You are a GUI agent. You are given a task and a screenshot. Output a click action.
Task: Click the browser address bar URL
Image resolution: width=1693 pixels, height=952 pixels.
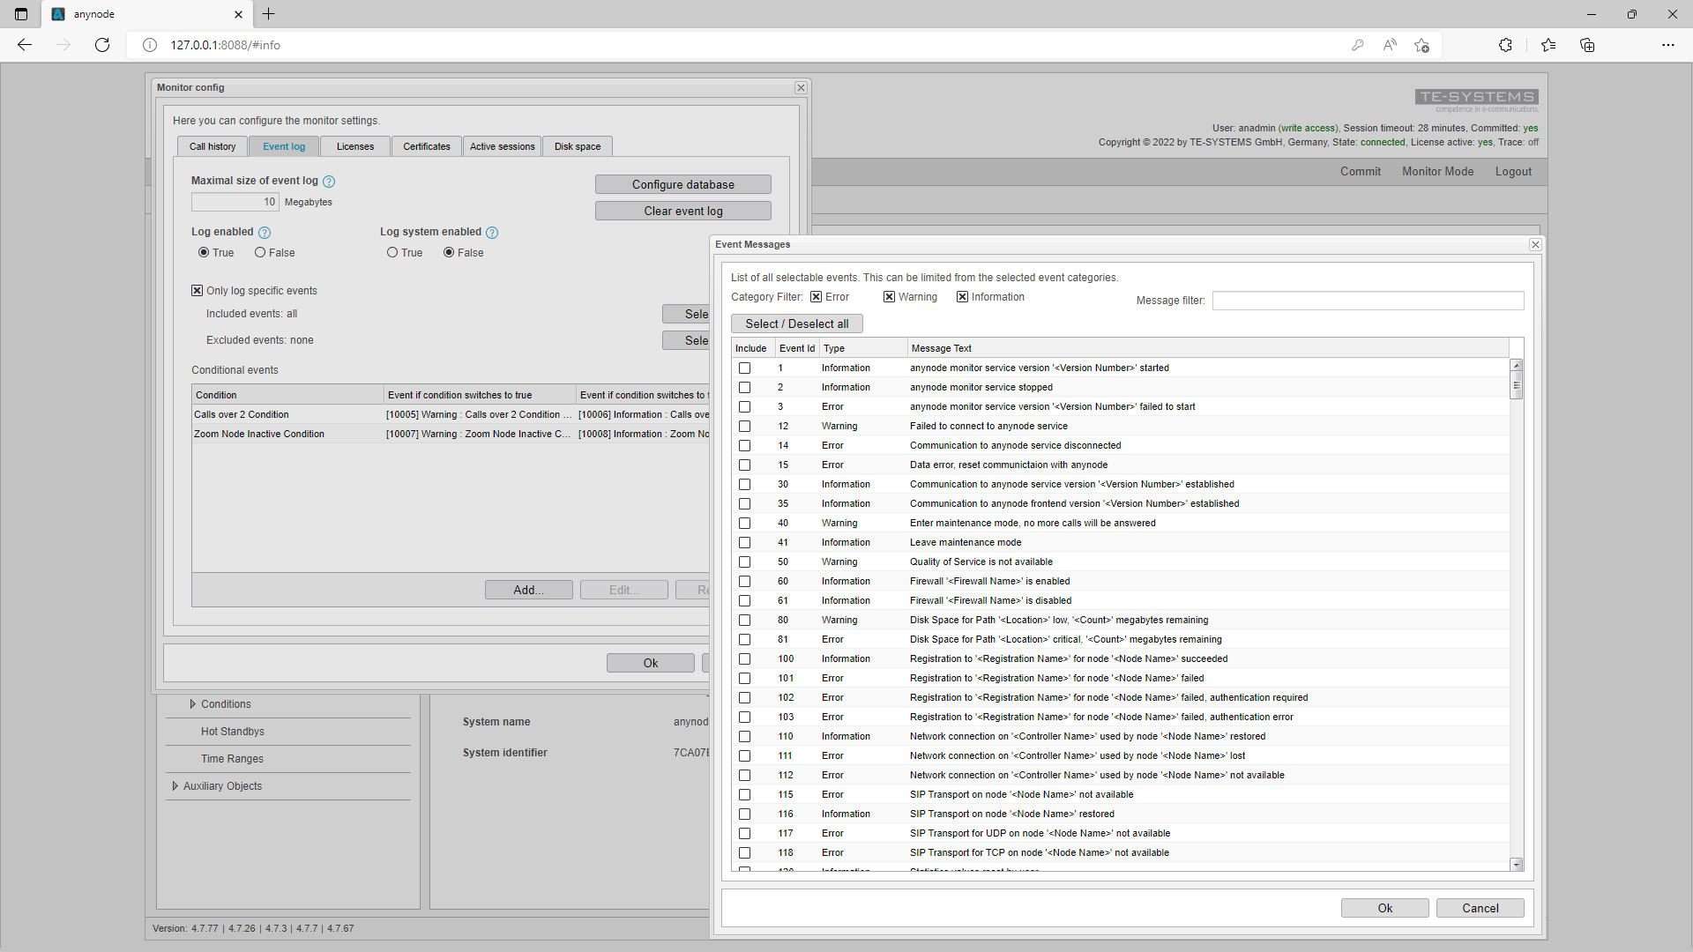[226, 45]
